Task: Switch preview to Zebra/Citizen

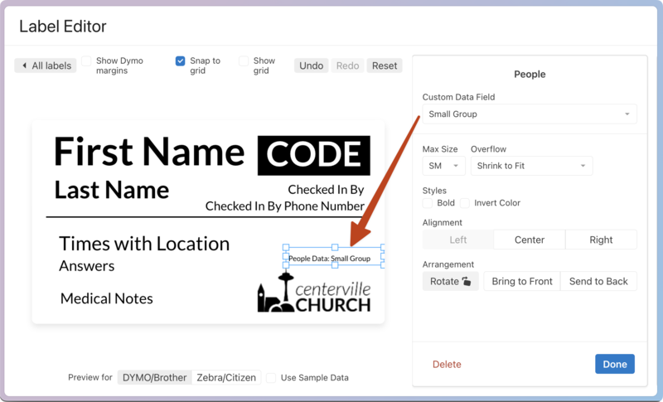Action: click(226, 377)
